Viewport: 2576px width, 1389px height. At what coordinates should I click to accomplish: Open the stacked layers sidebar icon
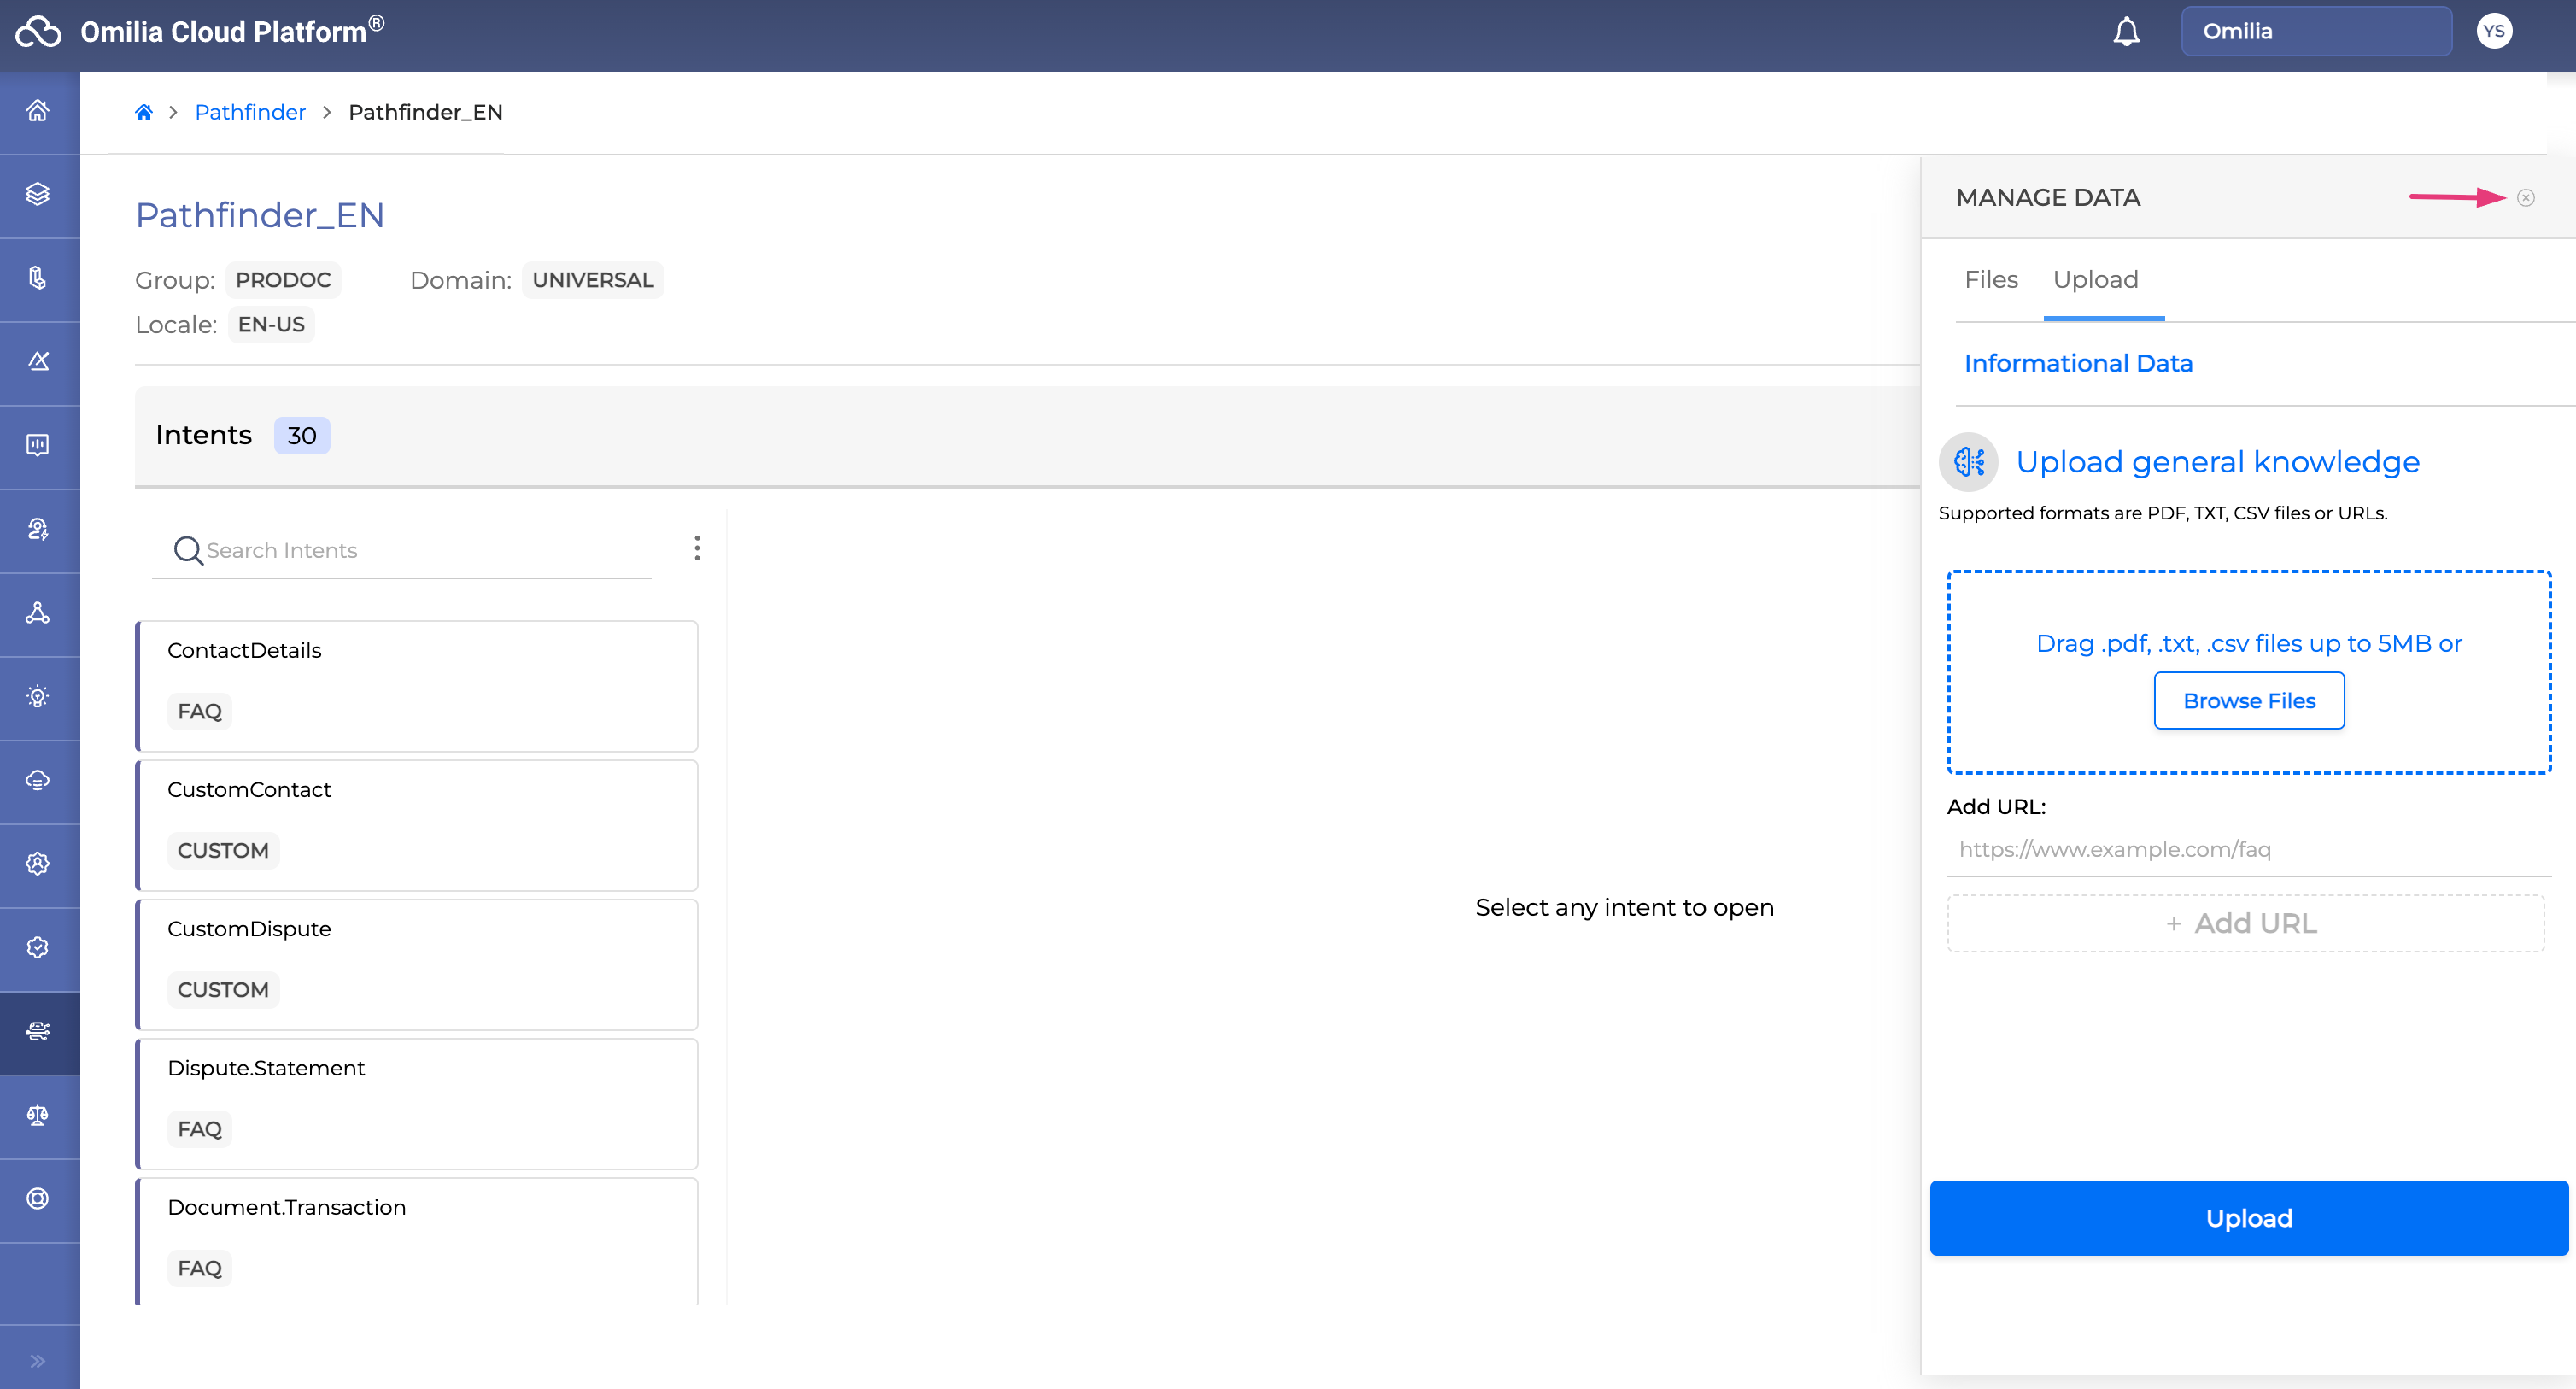tap(38, 194)
